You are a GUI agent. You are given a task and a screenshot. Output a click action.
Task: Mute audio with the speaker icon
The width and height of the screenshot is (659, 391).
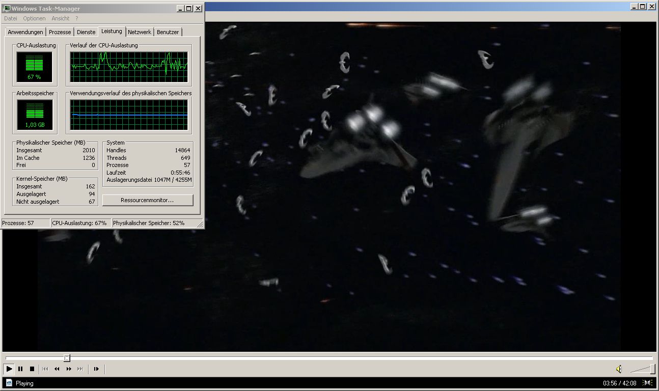[619, 369]
